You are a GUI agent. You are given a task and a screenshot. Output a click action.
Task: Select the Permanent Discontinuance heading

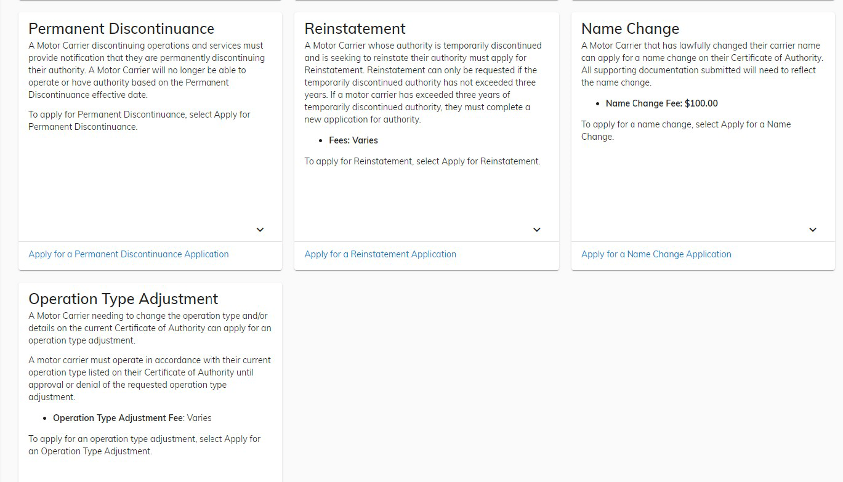pos(121,29)
